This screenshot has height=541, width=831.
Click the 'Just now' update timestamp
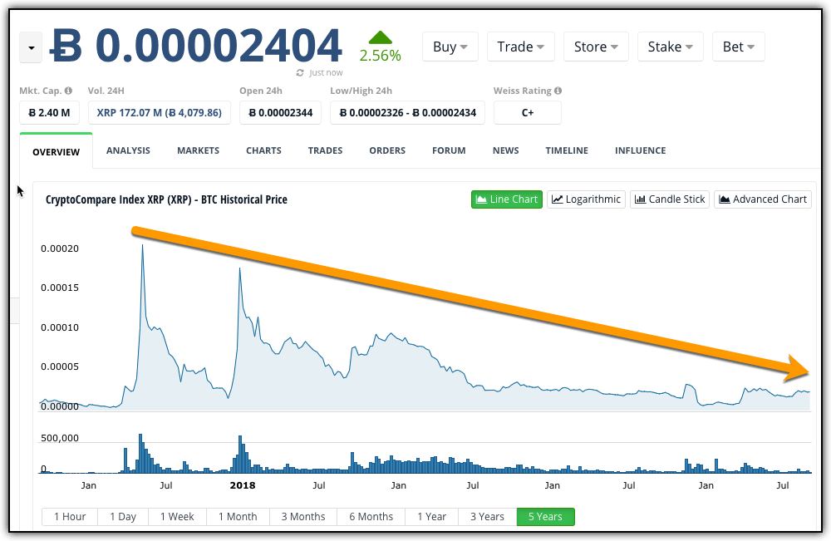(326, 72)
